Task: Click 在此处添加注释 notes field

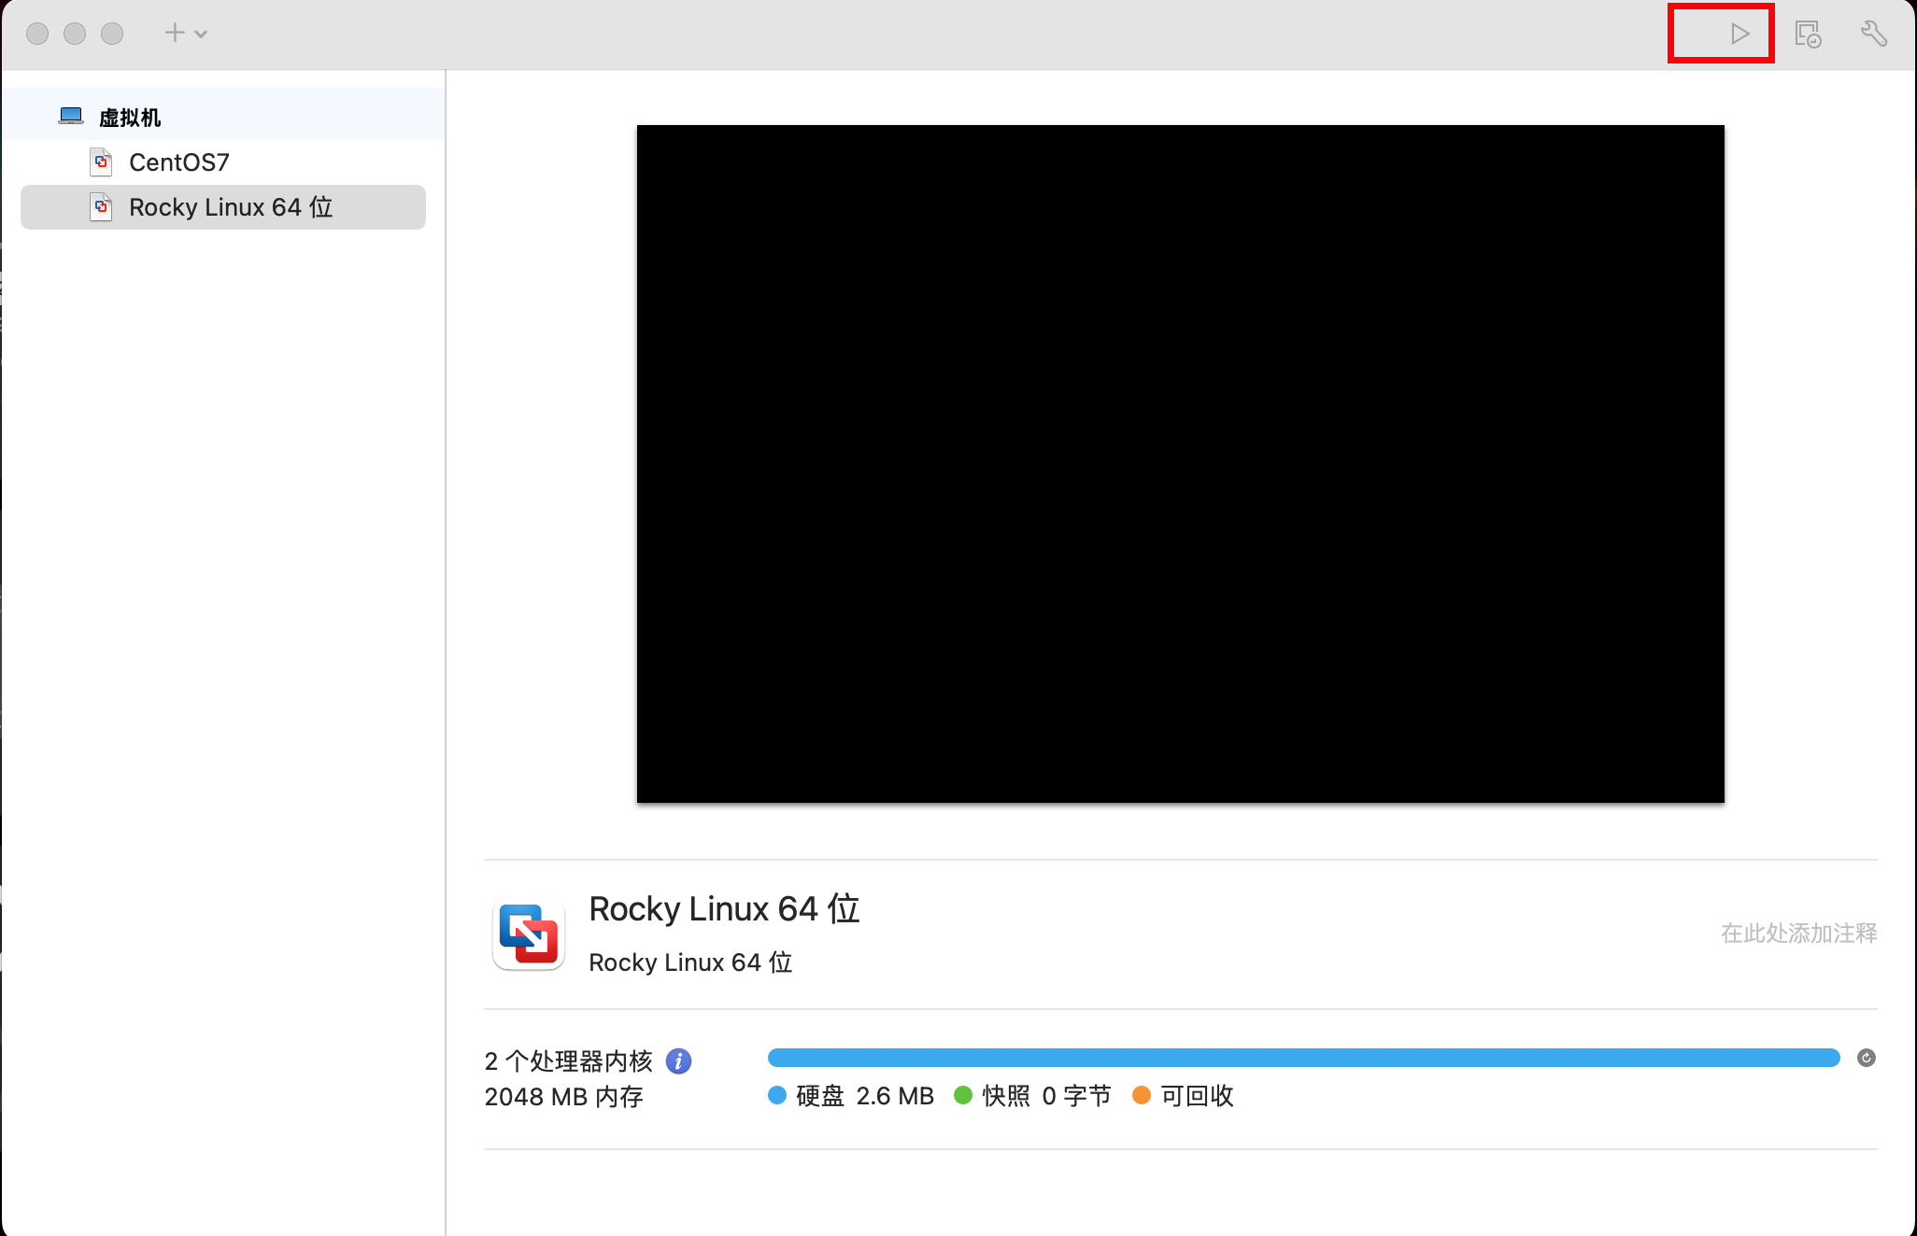Action: (x=1798, y=934)
